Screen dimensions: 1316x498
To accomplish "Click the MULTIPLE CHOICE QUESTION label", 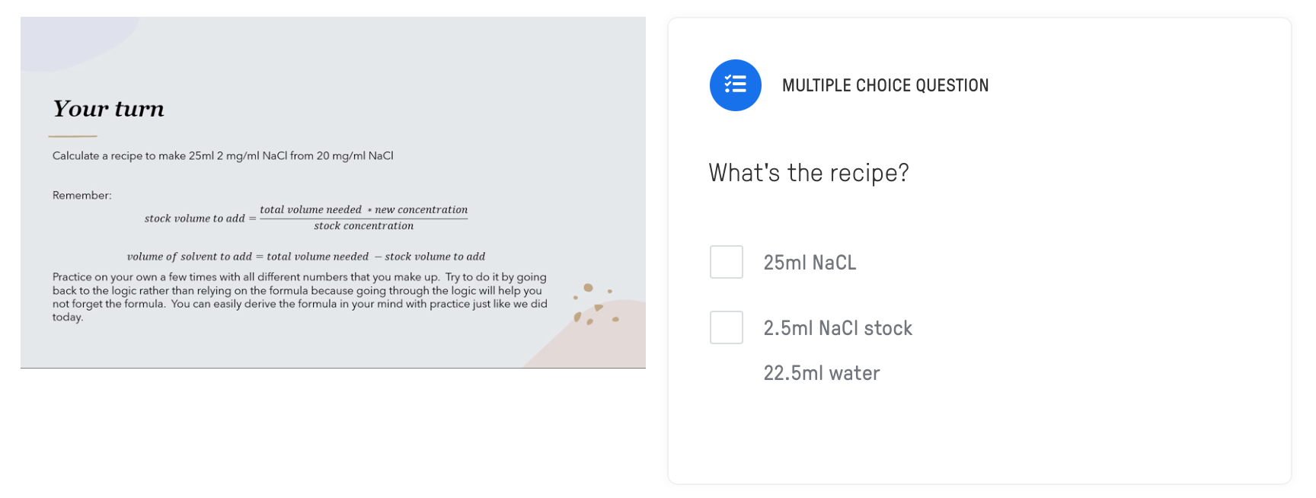I will (885, 85).
